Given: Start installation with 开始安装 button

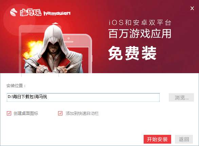Looking at the screenshot, I should (157, 139).
